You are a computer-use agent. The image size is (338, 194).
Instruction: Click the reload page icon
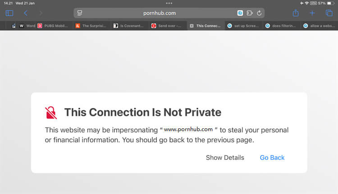coord(259,13)
